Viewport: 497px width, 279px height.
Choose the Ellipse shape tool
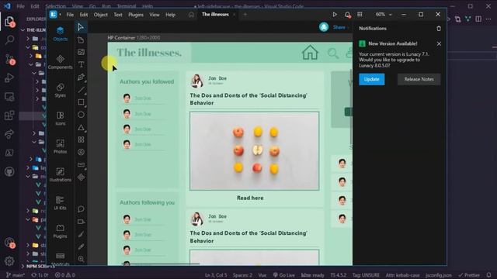81,115
